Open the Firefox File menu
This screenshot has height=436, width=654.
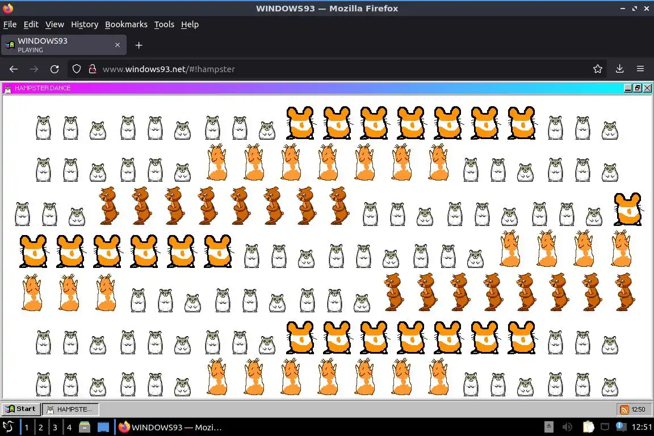point(10,24)
